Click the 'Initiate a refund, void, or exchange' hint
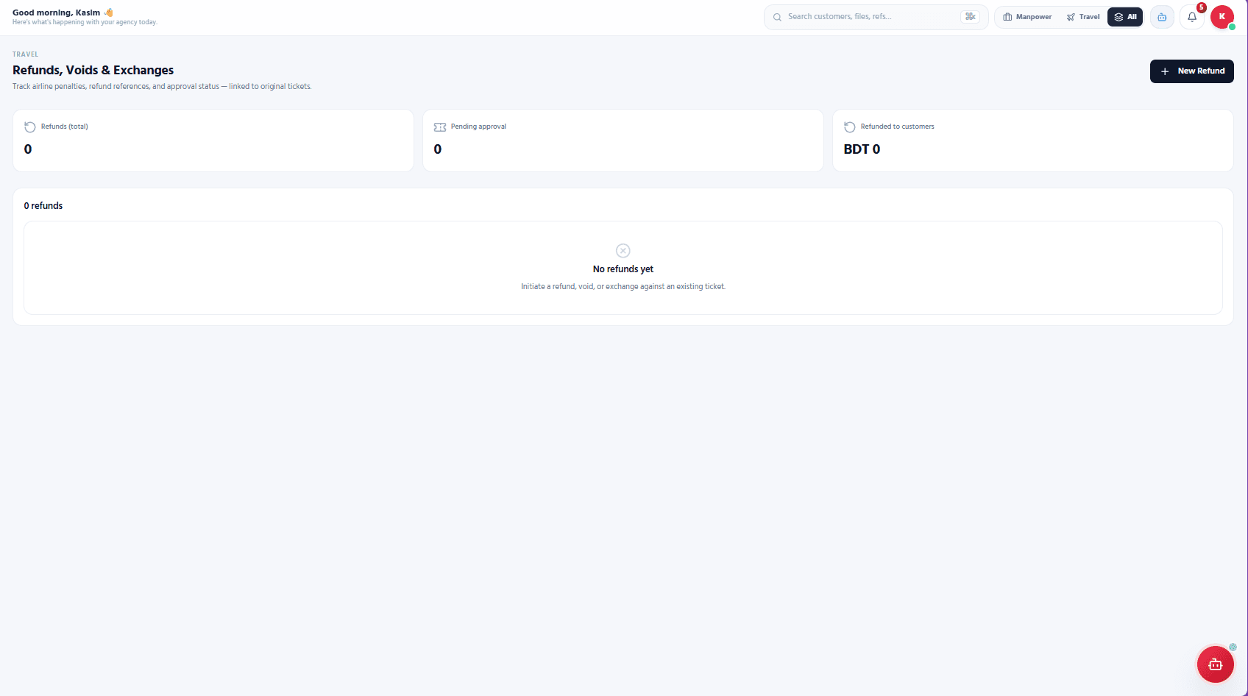Screen dimensions: 1248x696 pos(623,287)
